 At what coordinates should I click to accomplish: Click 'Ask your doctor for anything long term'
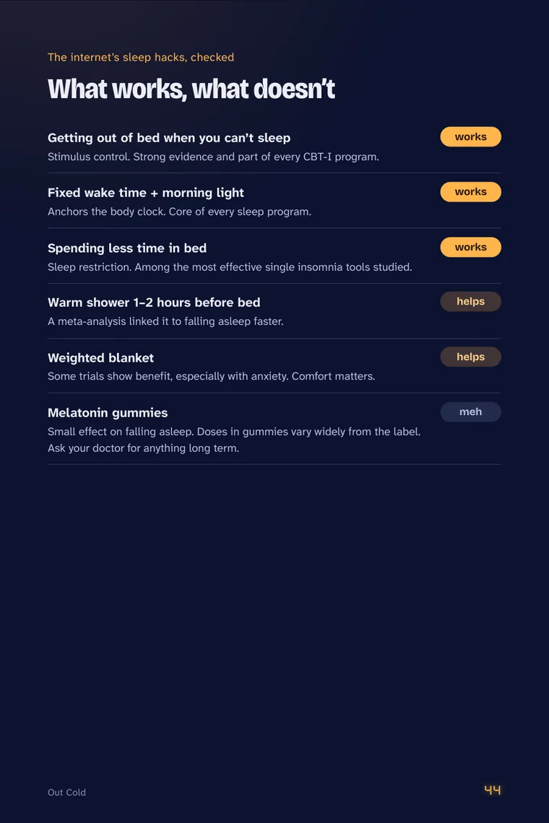coord(143,448)
